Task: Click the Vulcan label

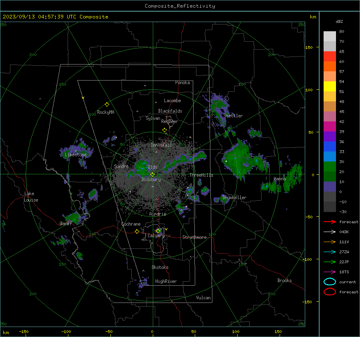Action: (x=203, y=298)
